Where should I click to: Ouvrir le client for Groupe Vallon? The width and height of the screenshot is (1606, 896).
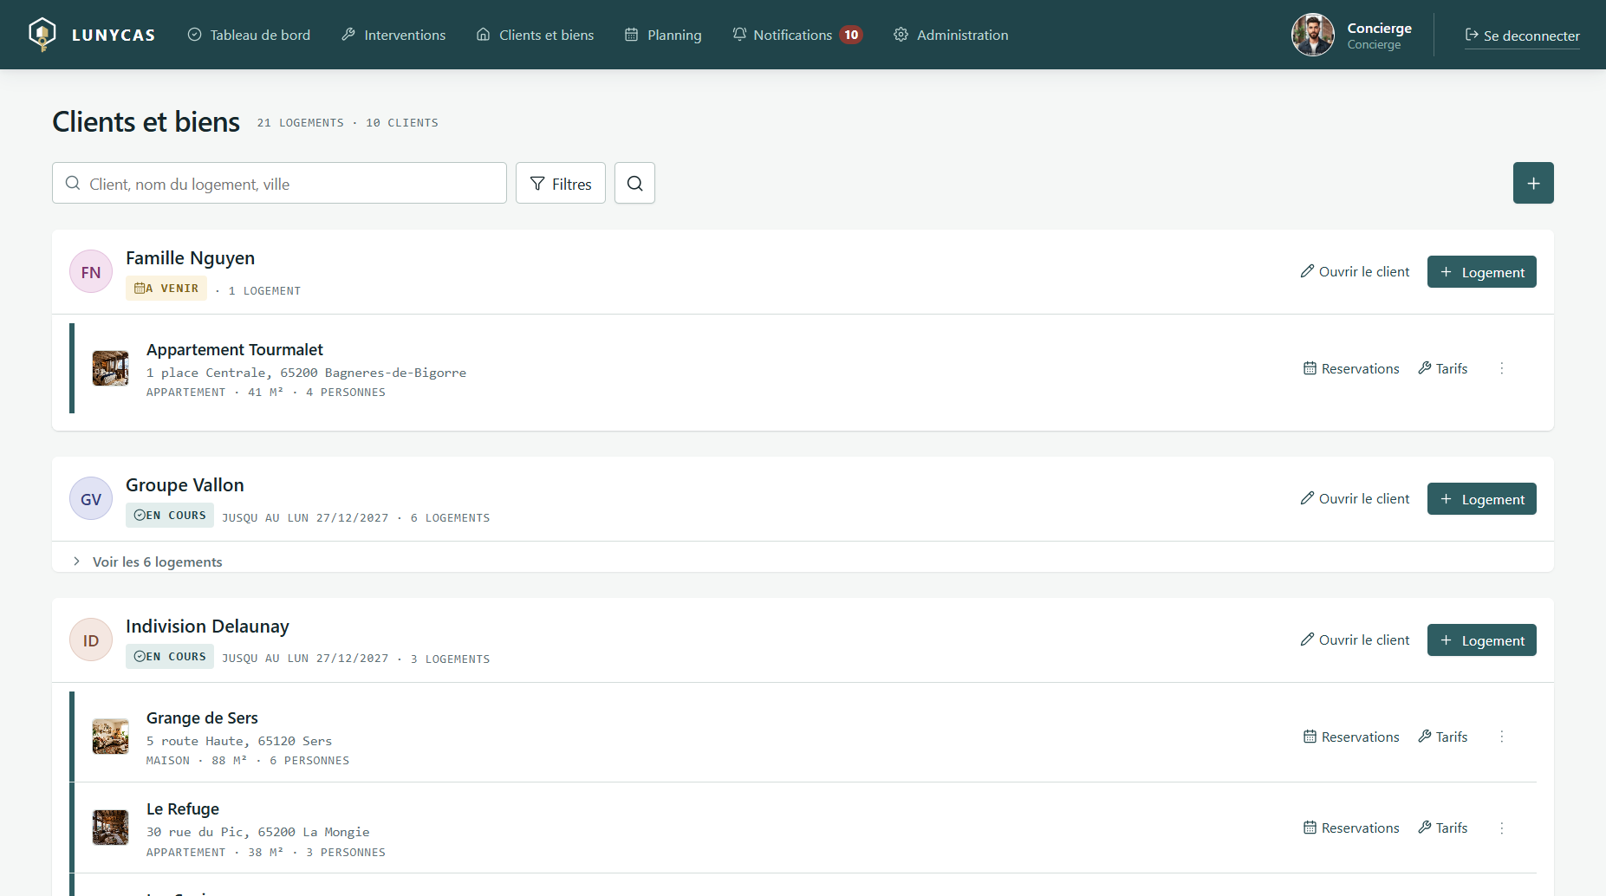[x=1355, y=498]
